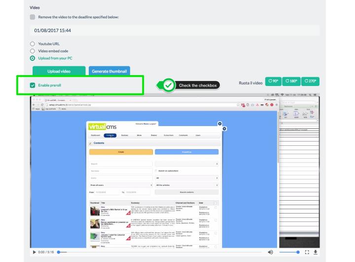Mute the video with the speaker icon

tap(270, 253)
